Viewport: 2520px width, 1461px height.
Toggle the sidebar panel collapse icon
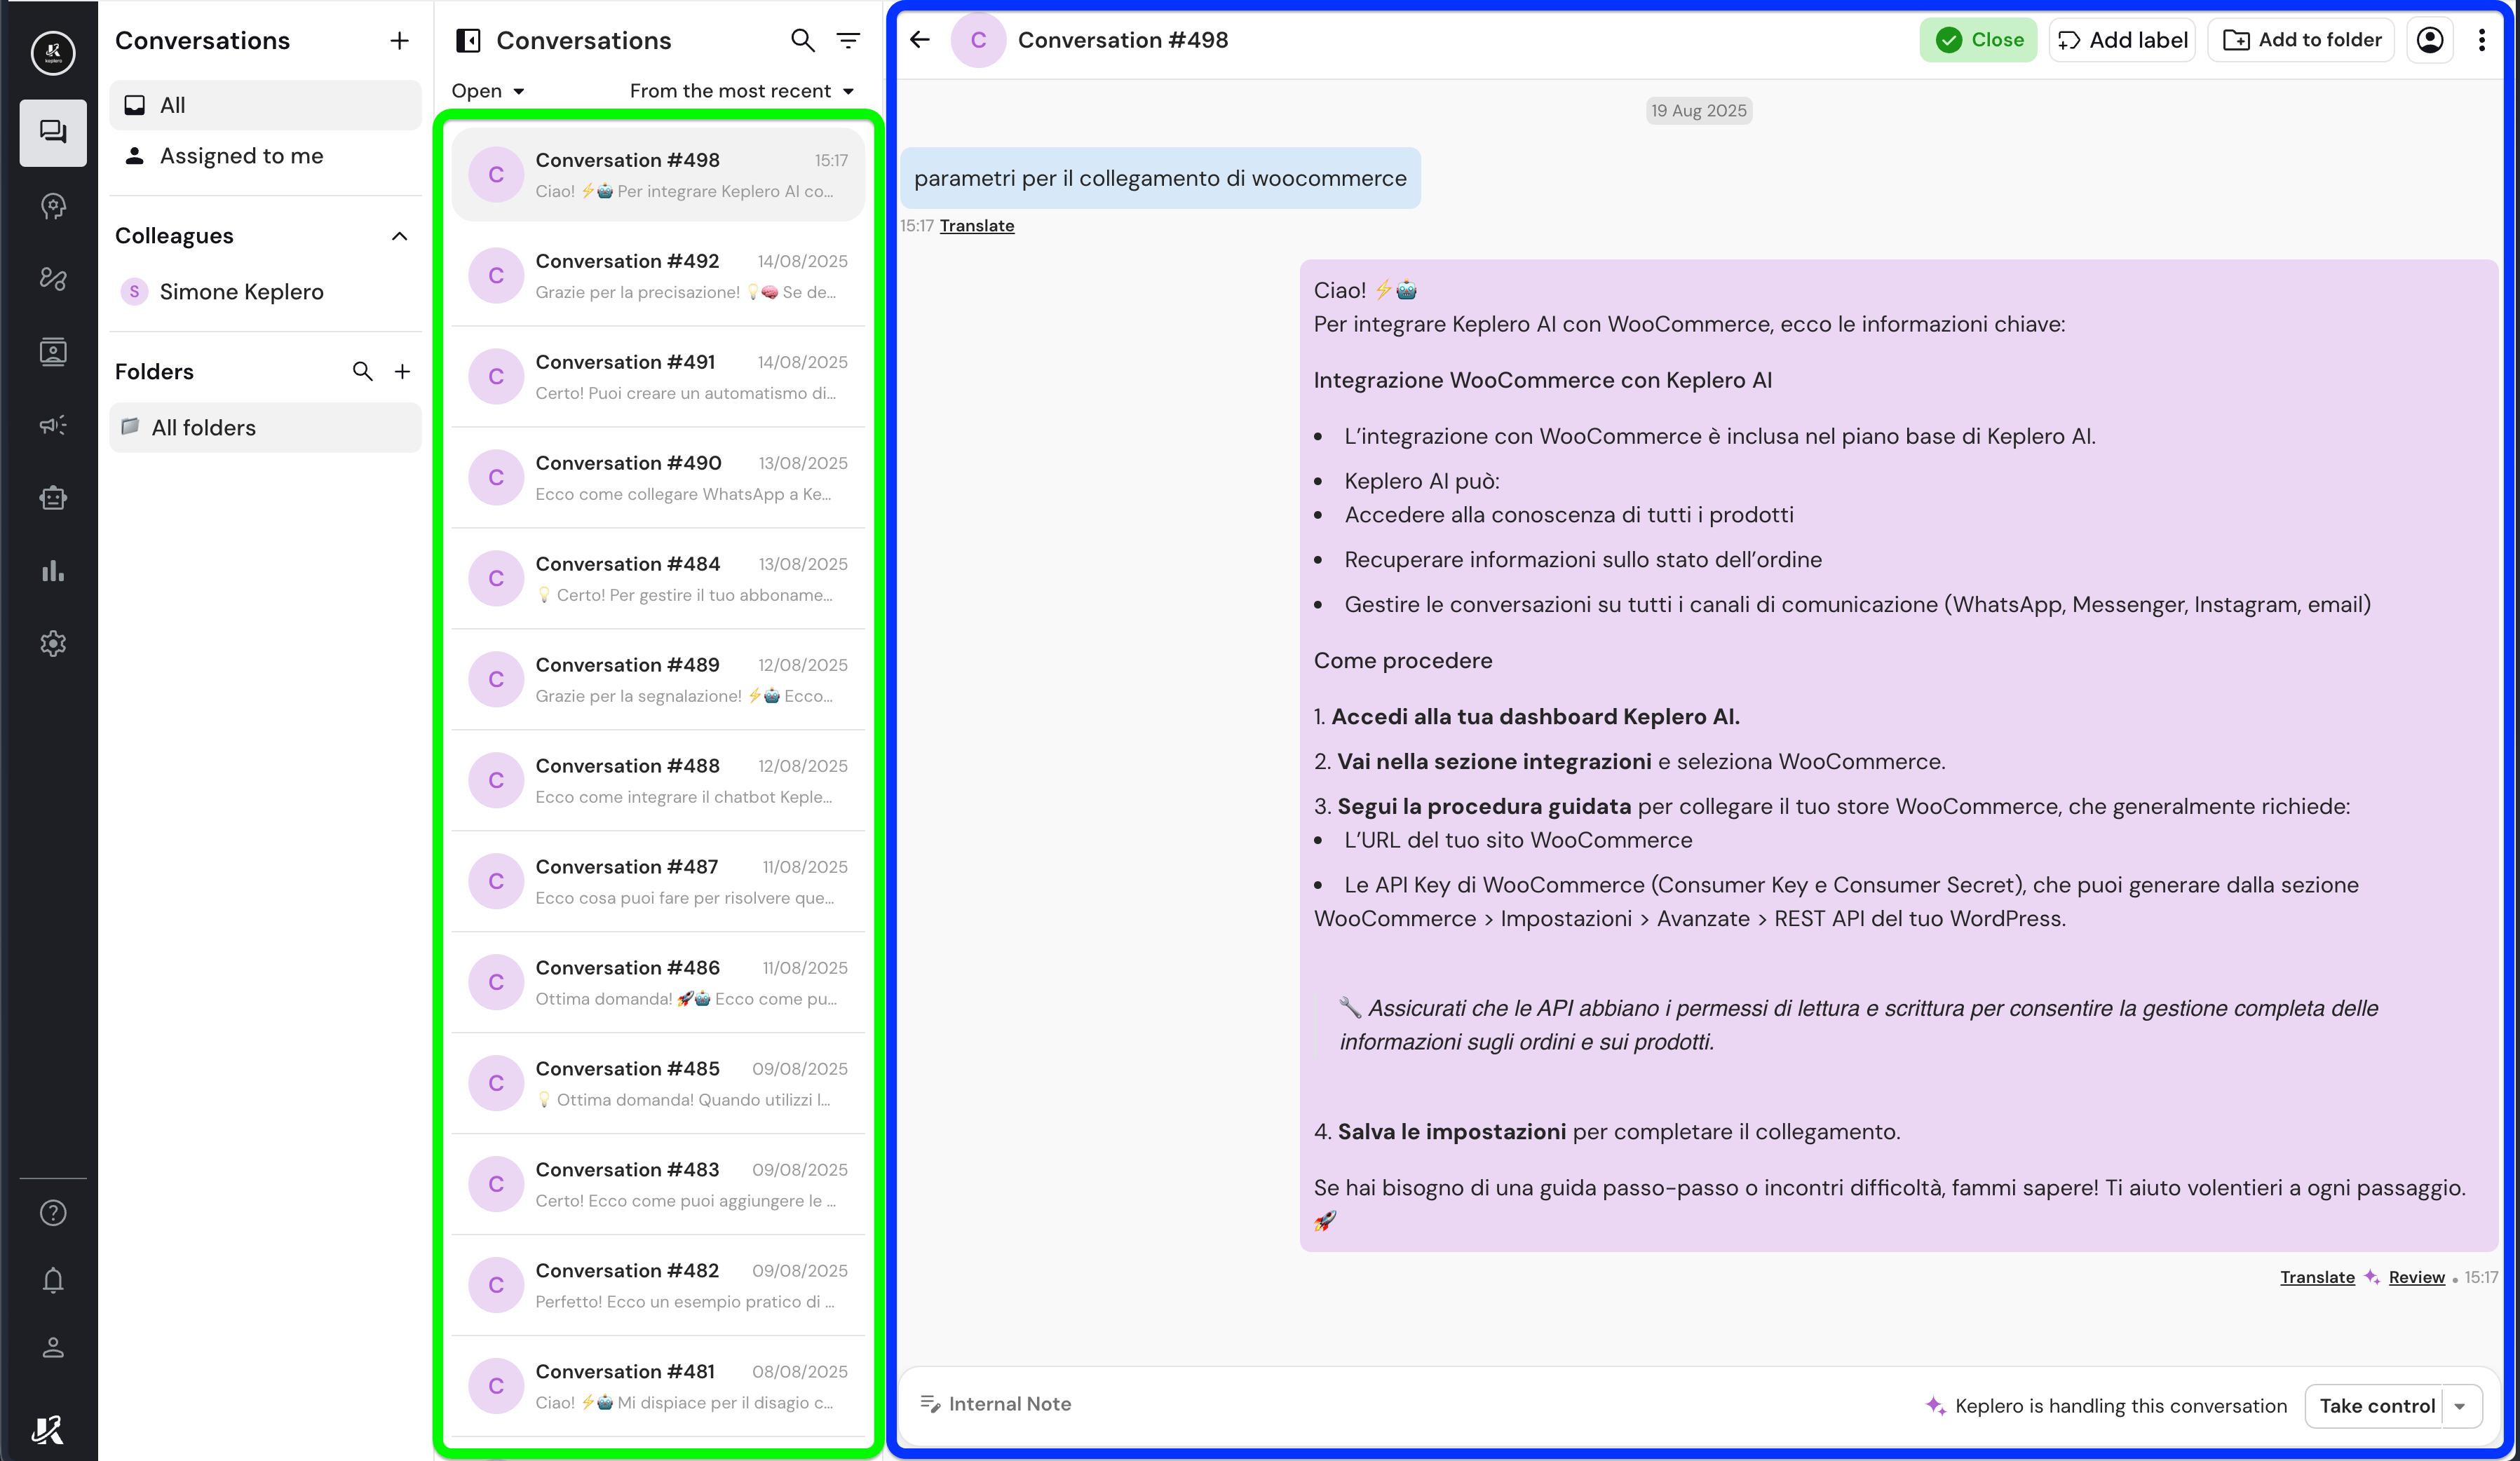468,40
